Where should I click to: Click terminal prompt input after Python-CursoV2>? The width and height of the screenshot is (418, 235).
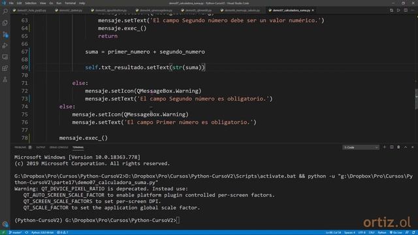point(178,221)
